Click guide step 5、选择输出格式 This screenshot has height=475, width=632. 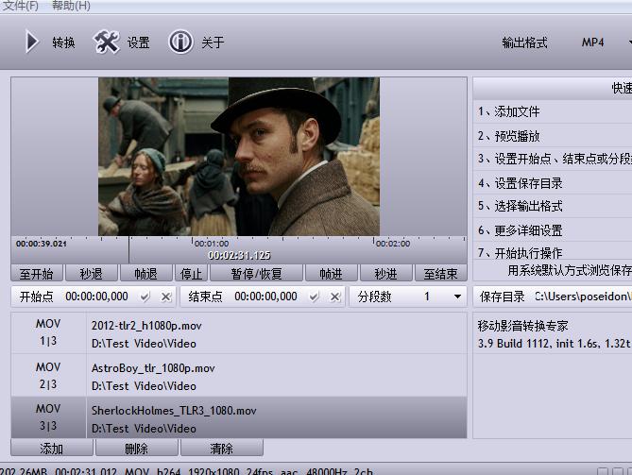click(x=520, y=206)
